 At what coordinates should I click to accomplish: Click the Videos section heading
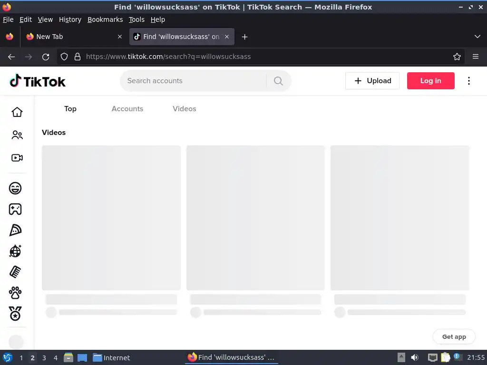click(x=54, y=133)
